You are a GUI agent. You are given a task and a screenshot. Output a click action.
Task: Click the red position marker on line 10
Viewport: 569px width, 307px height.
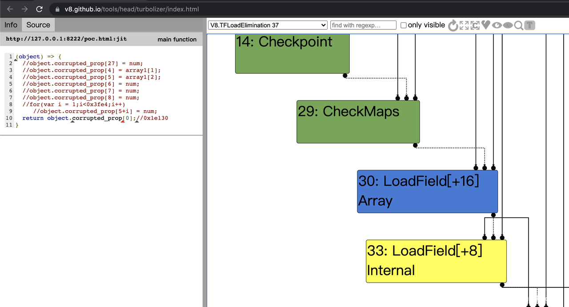[123, 121]
